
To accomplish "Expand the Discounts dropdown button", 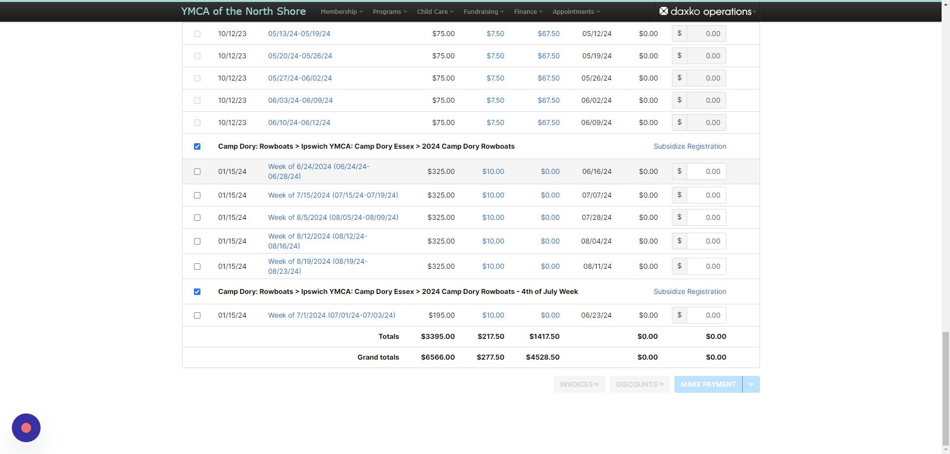I will point(640,384).
